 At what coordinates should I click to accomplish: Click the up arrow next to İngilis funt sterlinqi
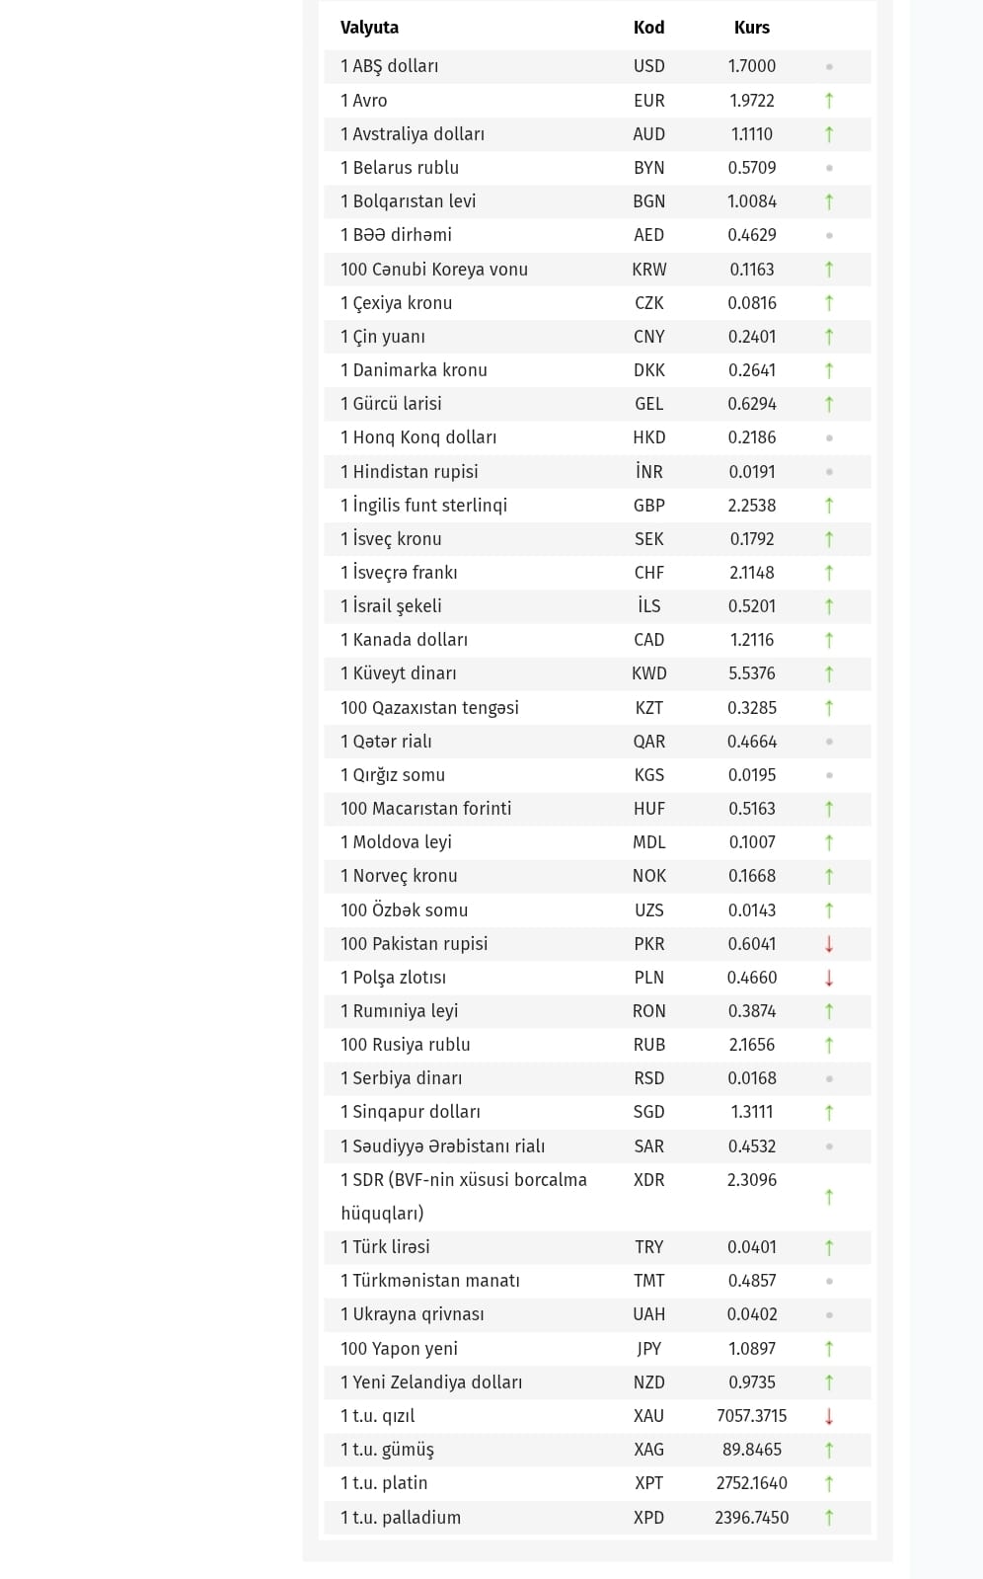tap(829, 506)
